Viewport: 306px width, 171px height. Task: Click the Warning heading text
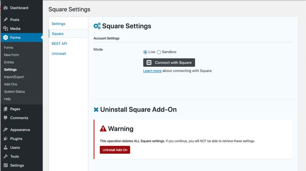(121, 129)
